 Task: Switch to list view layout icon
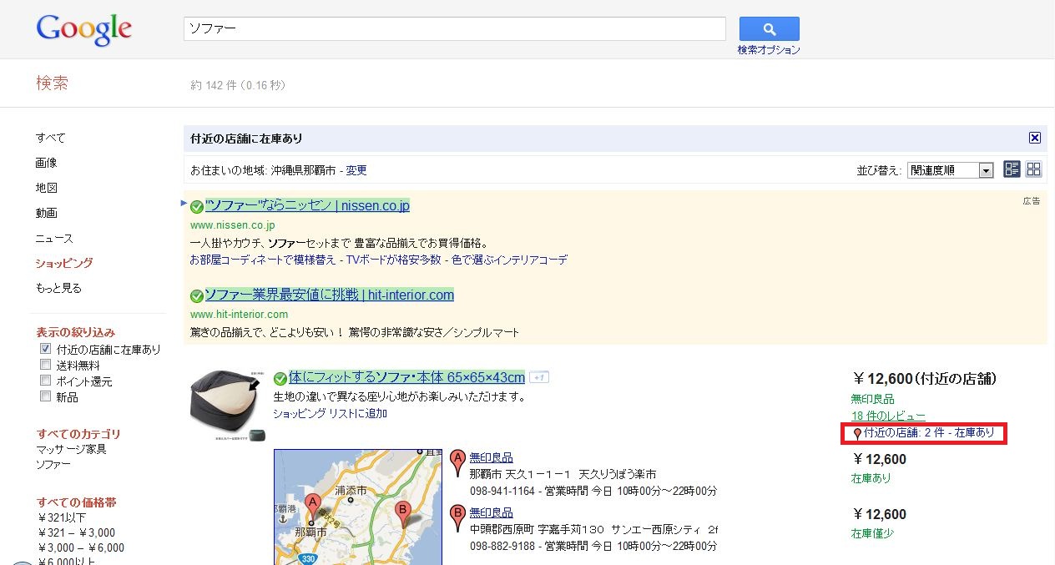pos(1012,169)
